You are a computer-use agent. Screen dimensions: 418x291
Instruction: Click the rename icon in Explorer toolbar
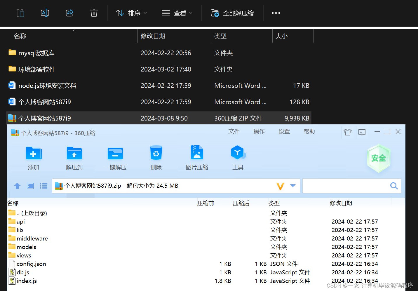[x=45, y=13]
